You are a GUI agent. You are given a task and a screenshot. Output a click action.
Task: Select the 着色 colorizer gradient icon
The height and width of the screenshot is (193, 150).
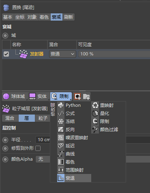click(61, 162)
